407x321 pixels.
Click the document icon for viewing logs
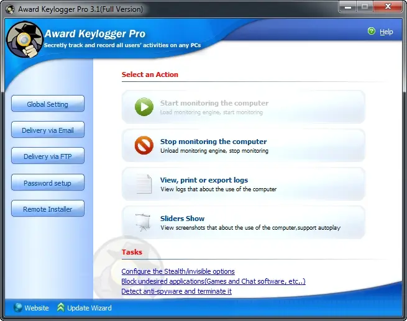144,184
